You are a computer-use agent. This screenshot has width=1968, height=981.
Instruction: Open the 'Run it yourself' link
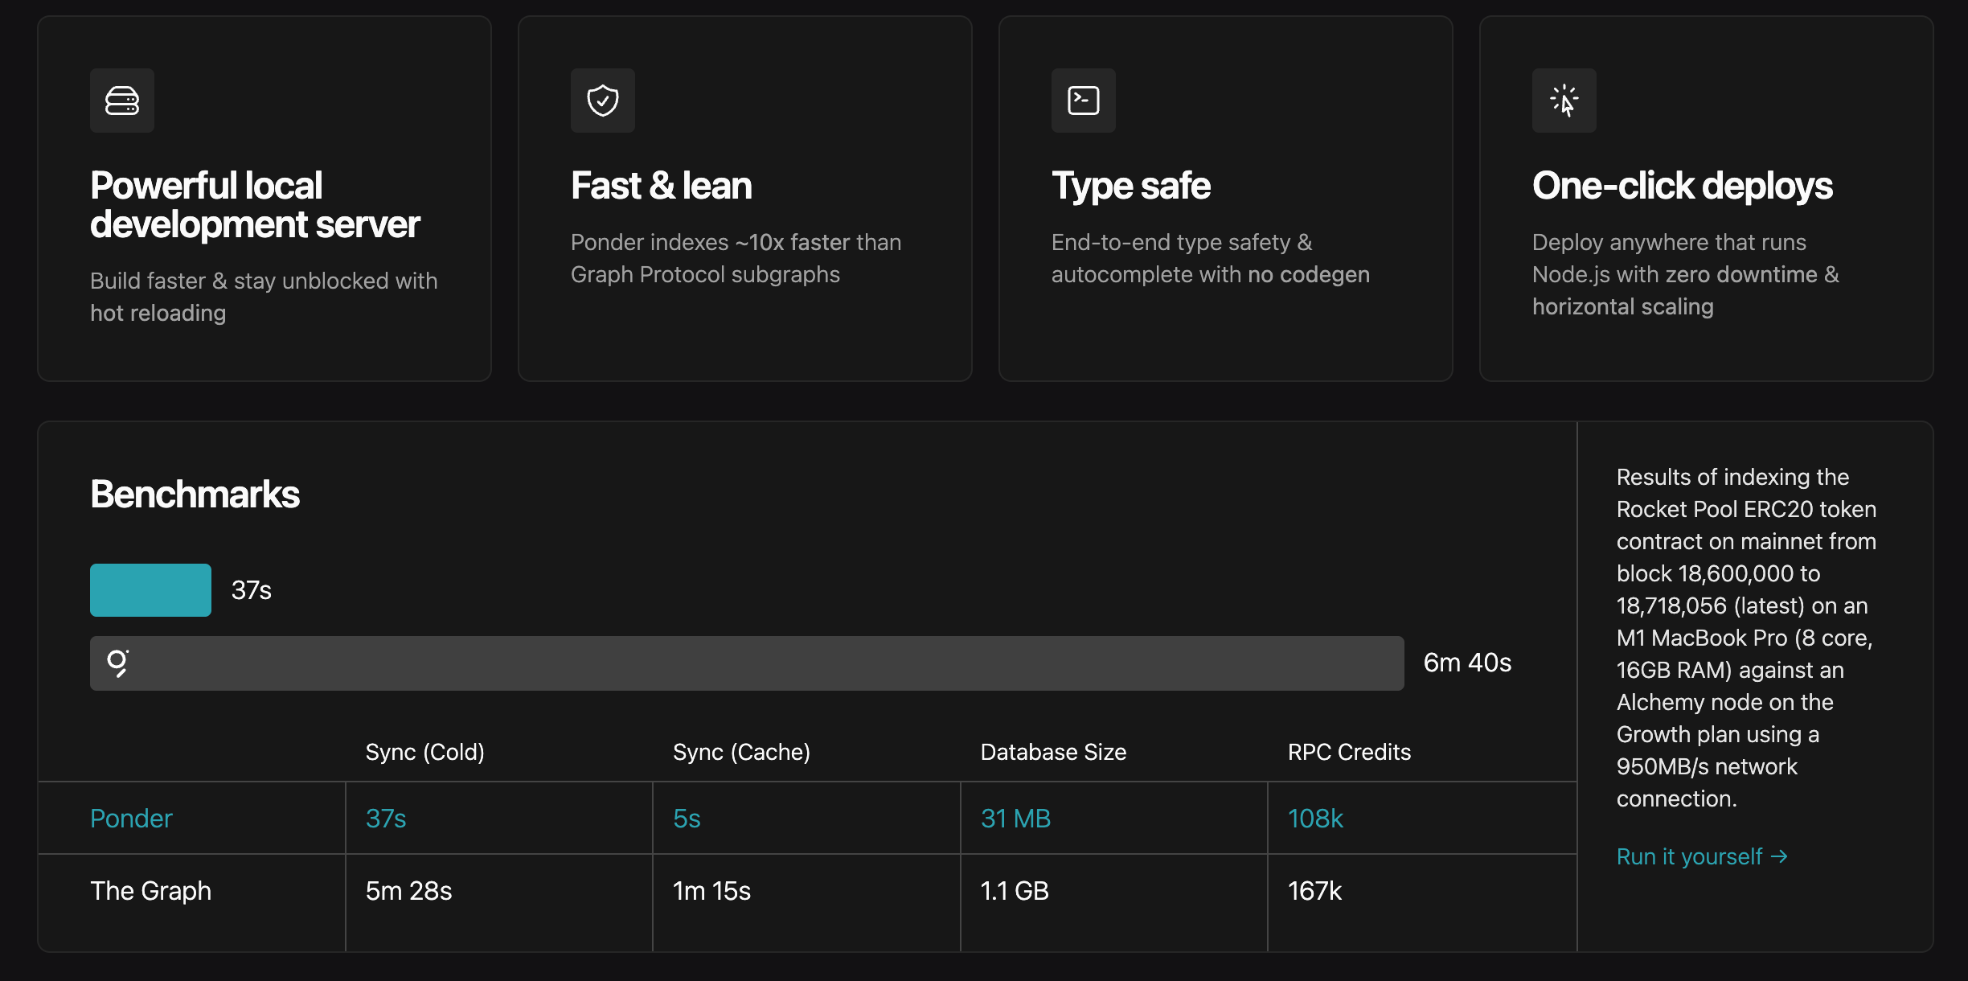[1702, 856]
